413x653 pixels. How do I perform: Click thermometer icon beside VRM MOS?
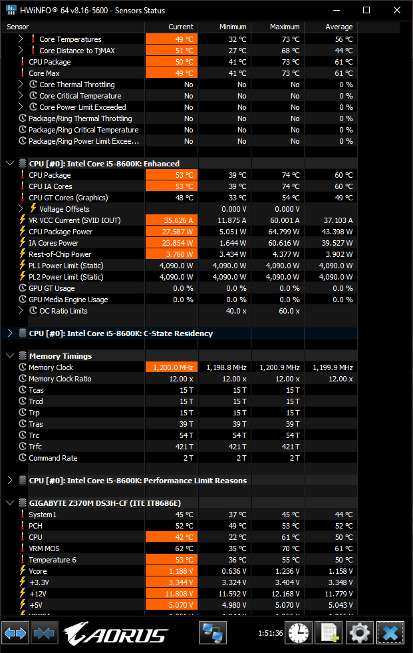click(x=23, y=548)
